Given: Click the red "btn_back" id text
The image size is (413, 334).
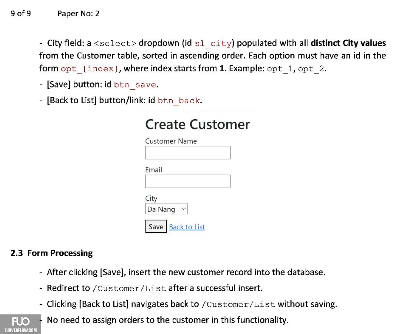Looking at the screenshot, I should tap(178, 101).
